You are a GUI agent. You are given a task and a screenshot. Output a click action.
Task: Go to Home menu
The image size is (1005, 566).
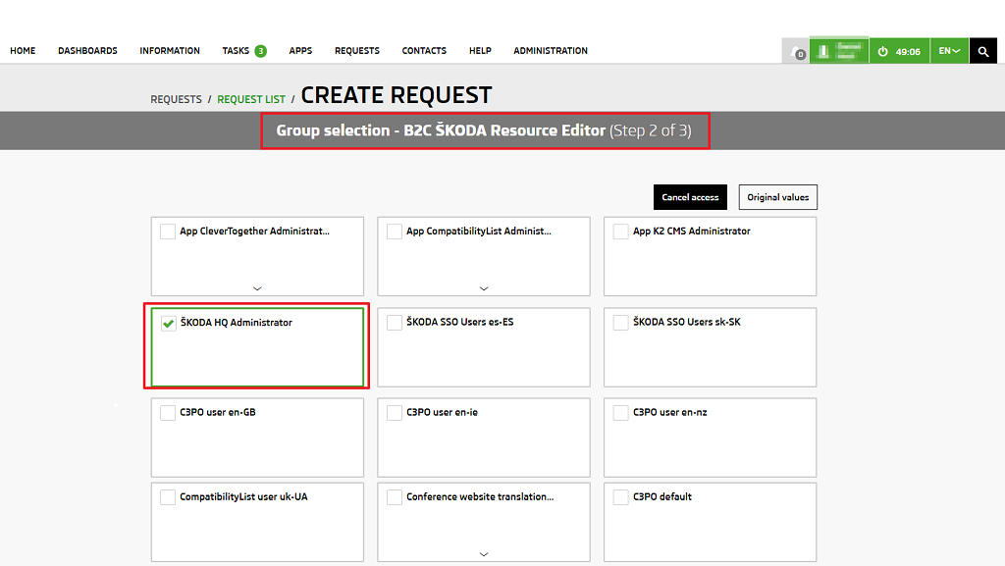tap(23, 51)
